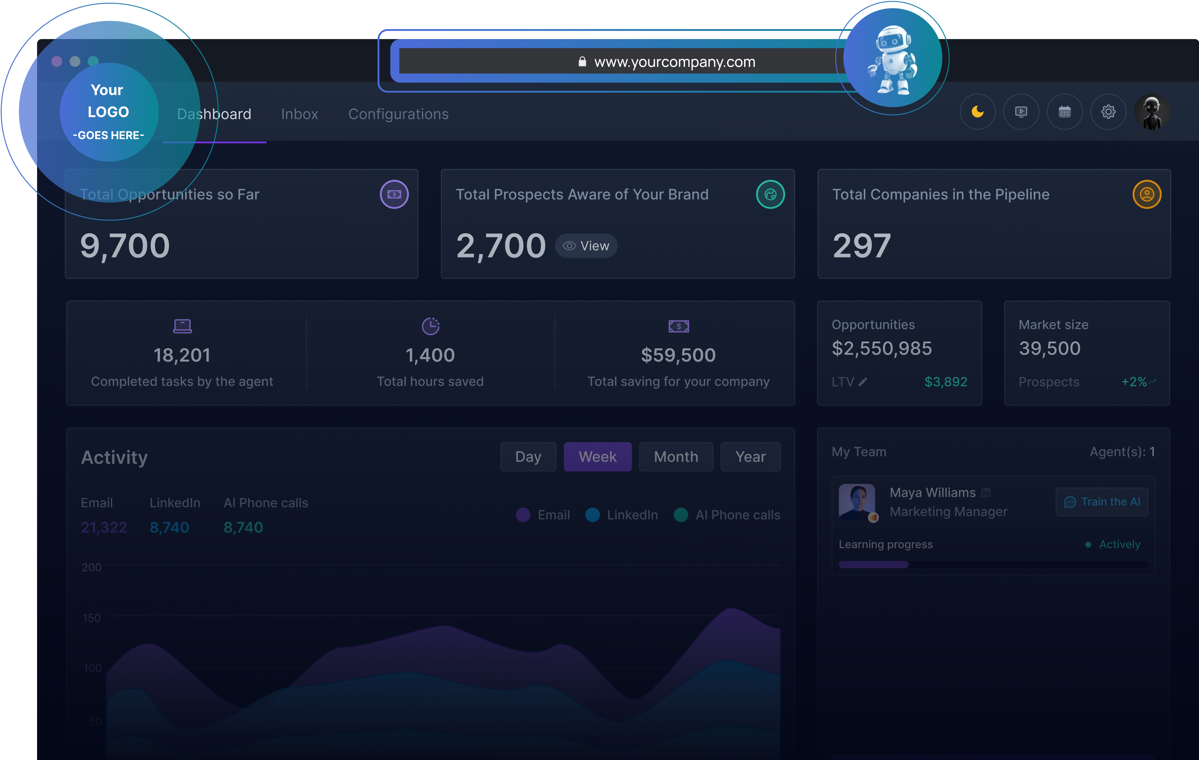Click the $2,550,985 Opportunities value
Screen dimensions: 1199x760
(x=882, y=348)
